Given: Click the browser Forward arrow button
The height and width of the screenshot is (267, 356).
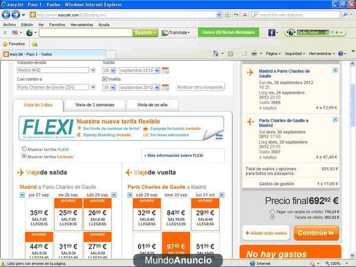Looking at the screenshot, I should pyautogui.click(x=15, y=15).
